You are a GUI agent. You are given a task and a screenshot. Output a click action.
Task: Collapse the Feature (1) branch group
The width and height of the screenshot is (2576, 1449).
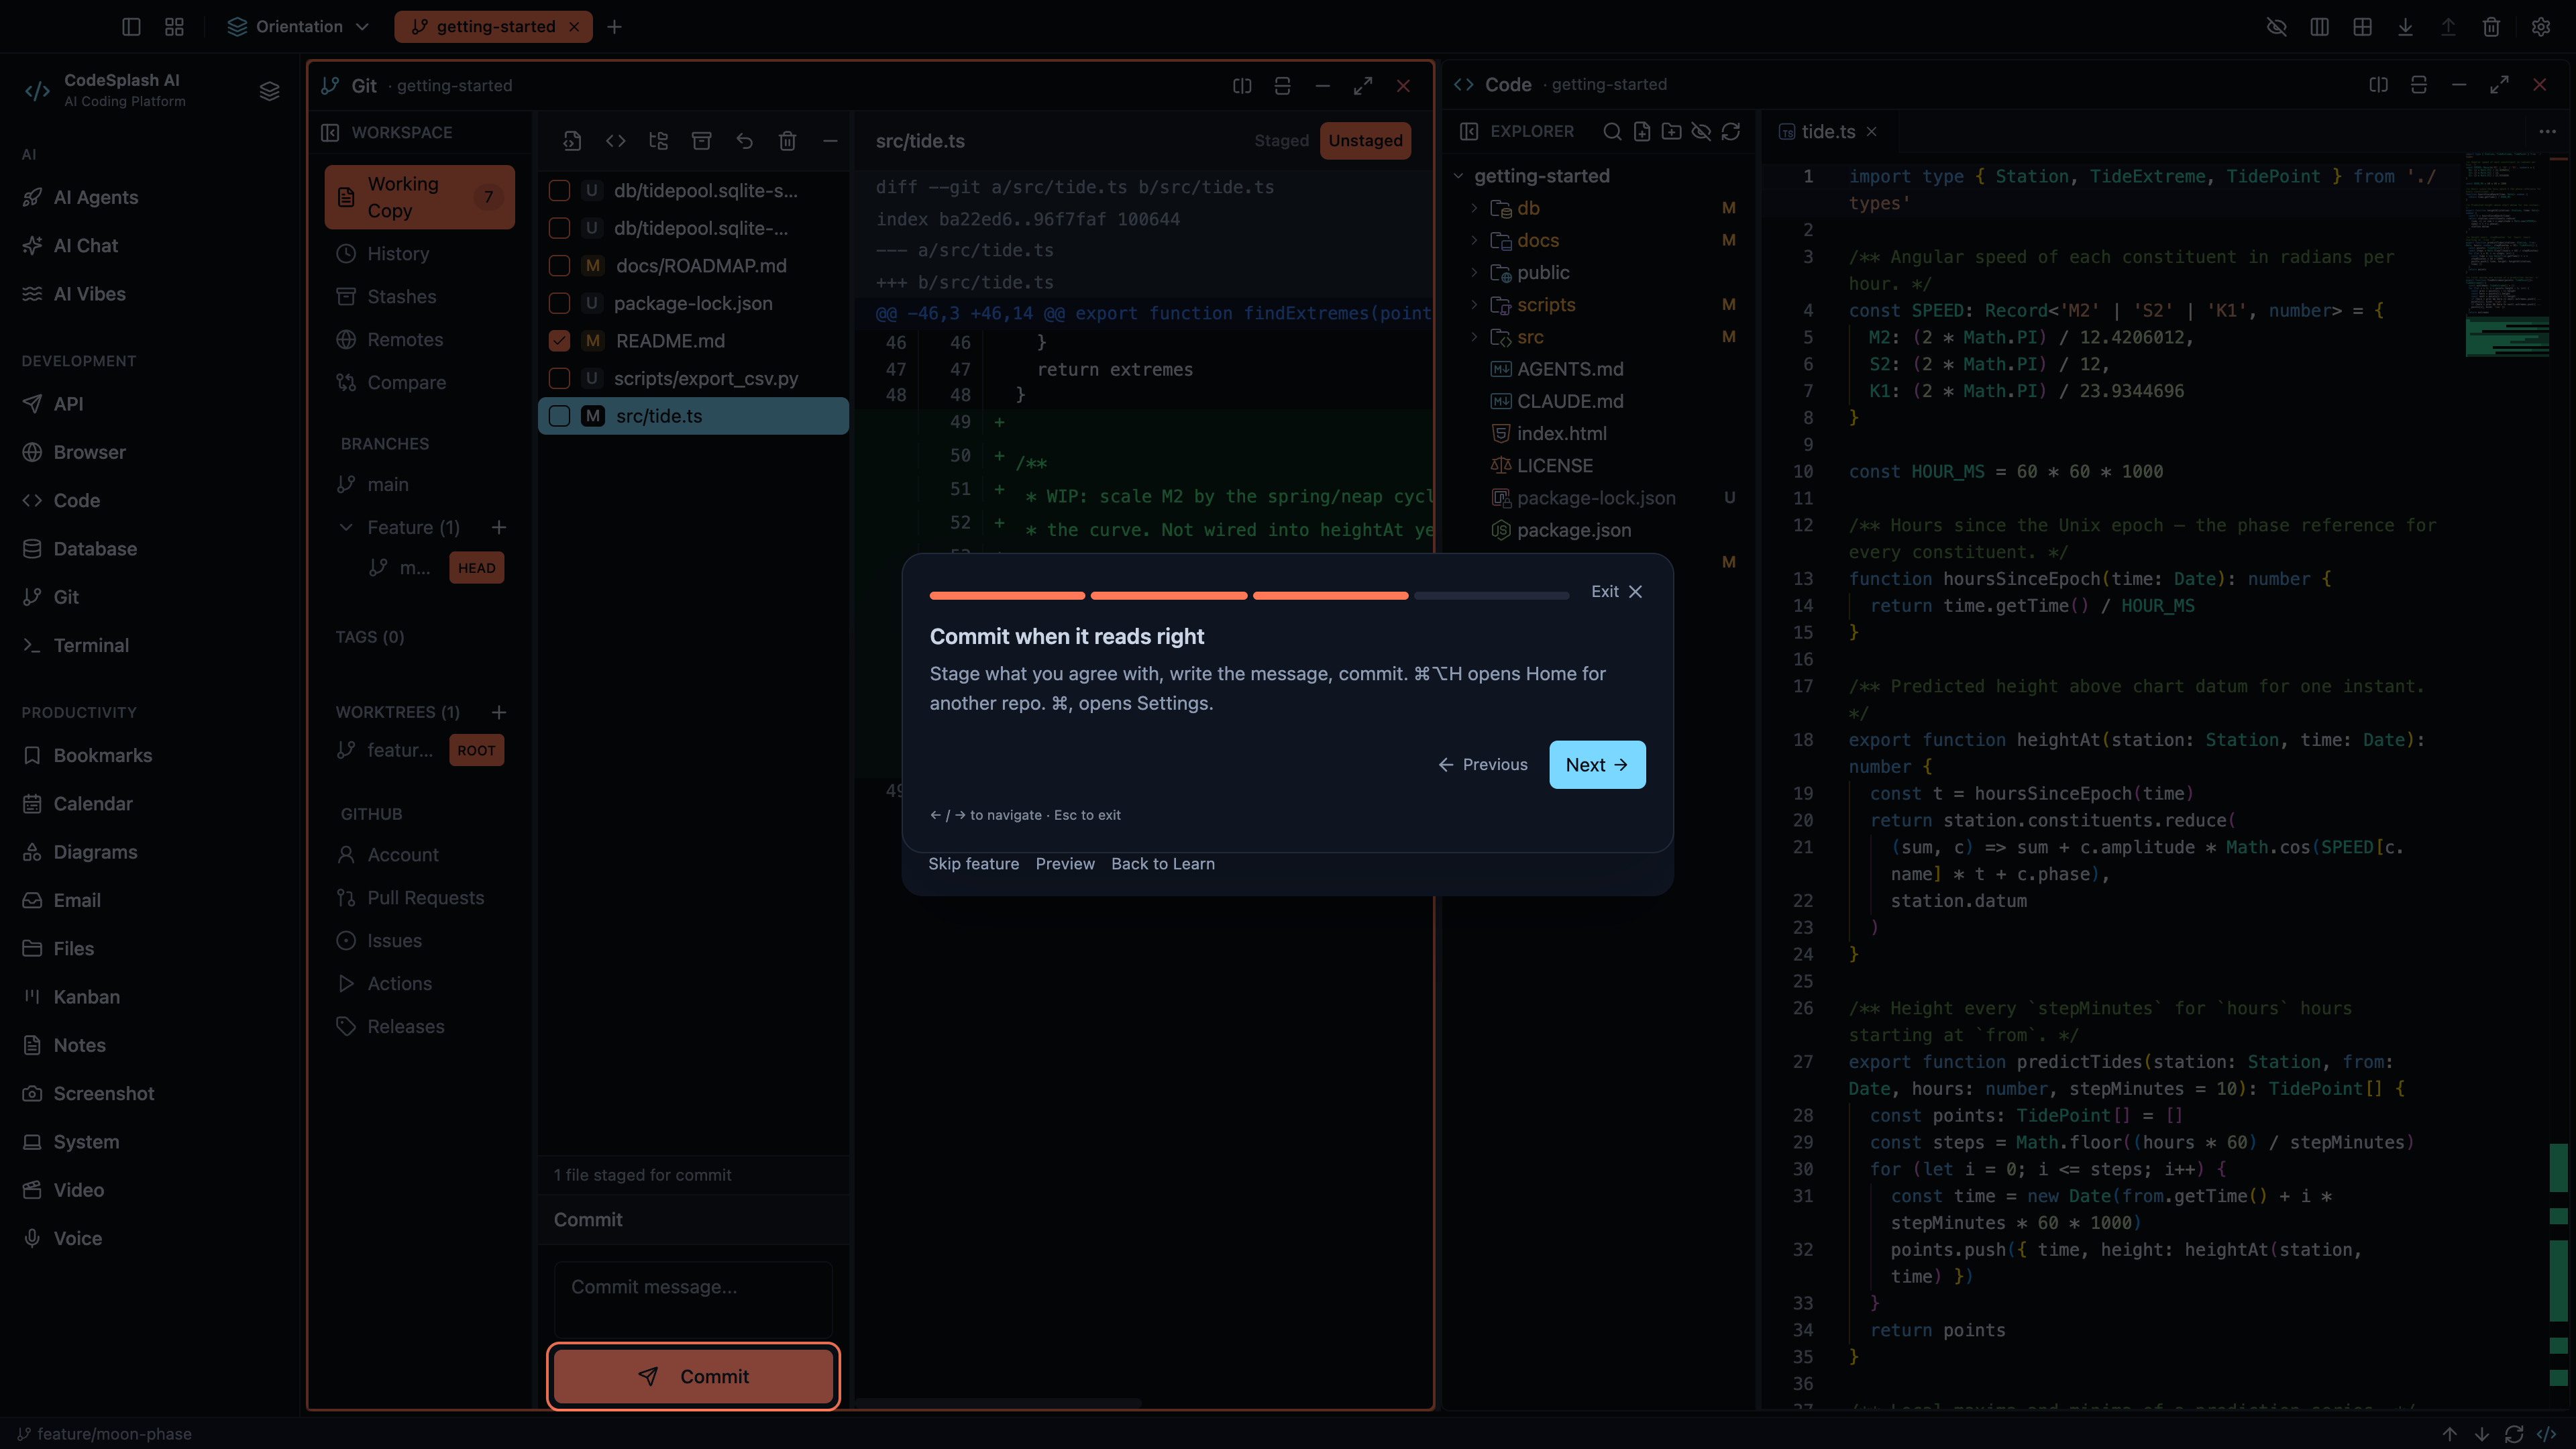point(346,527)
